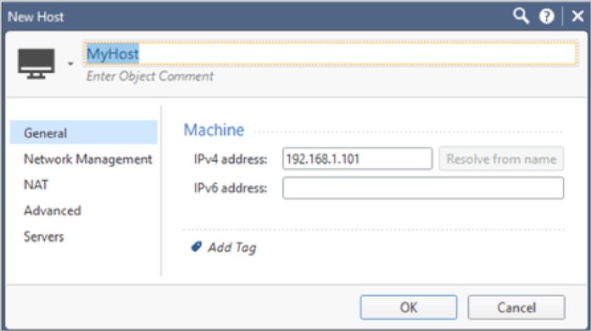
Task: Click the OK button
Action: 409,307
